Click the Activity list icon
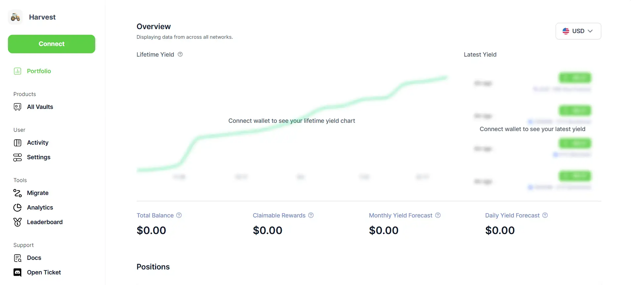The image size is (631, 285). [18, 143]
